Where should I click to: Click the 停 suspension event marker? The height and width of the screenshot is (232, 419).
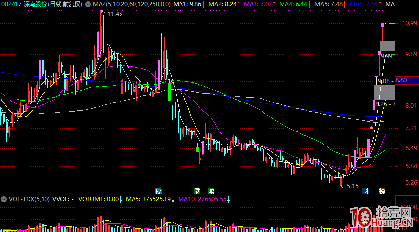pyautogui.click(x=159, y=191)
